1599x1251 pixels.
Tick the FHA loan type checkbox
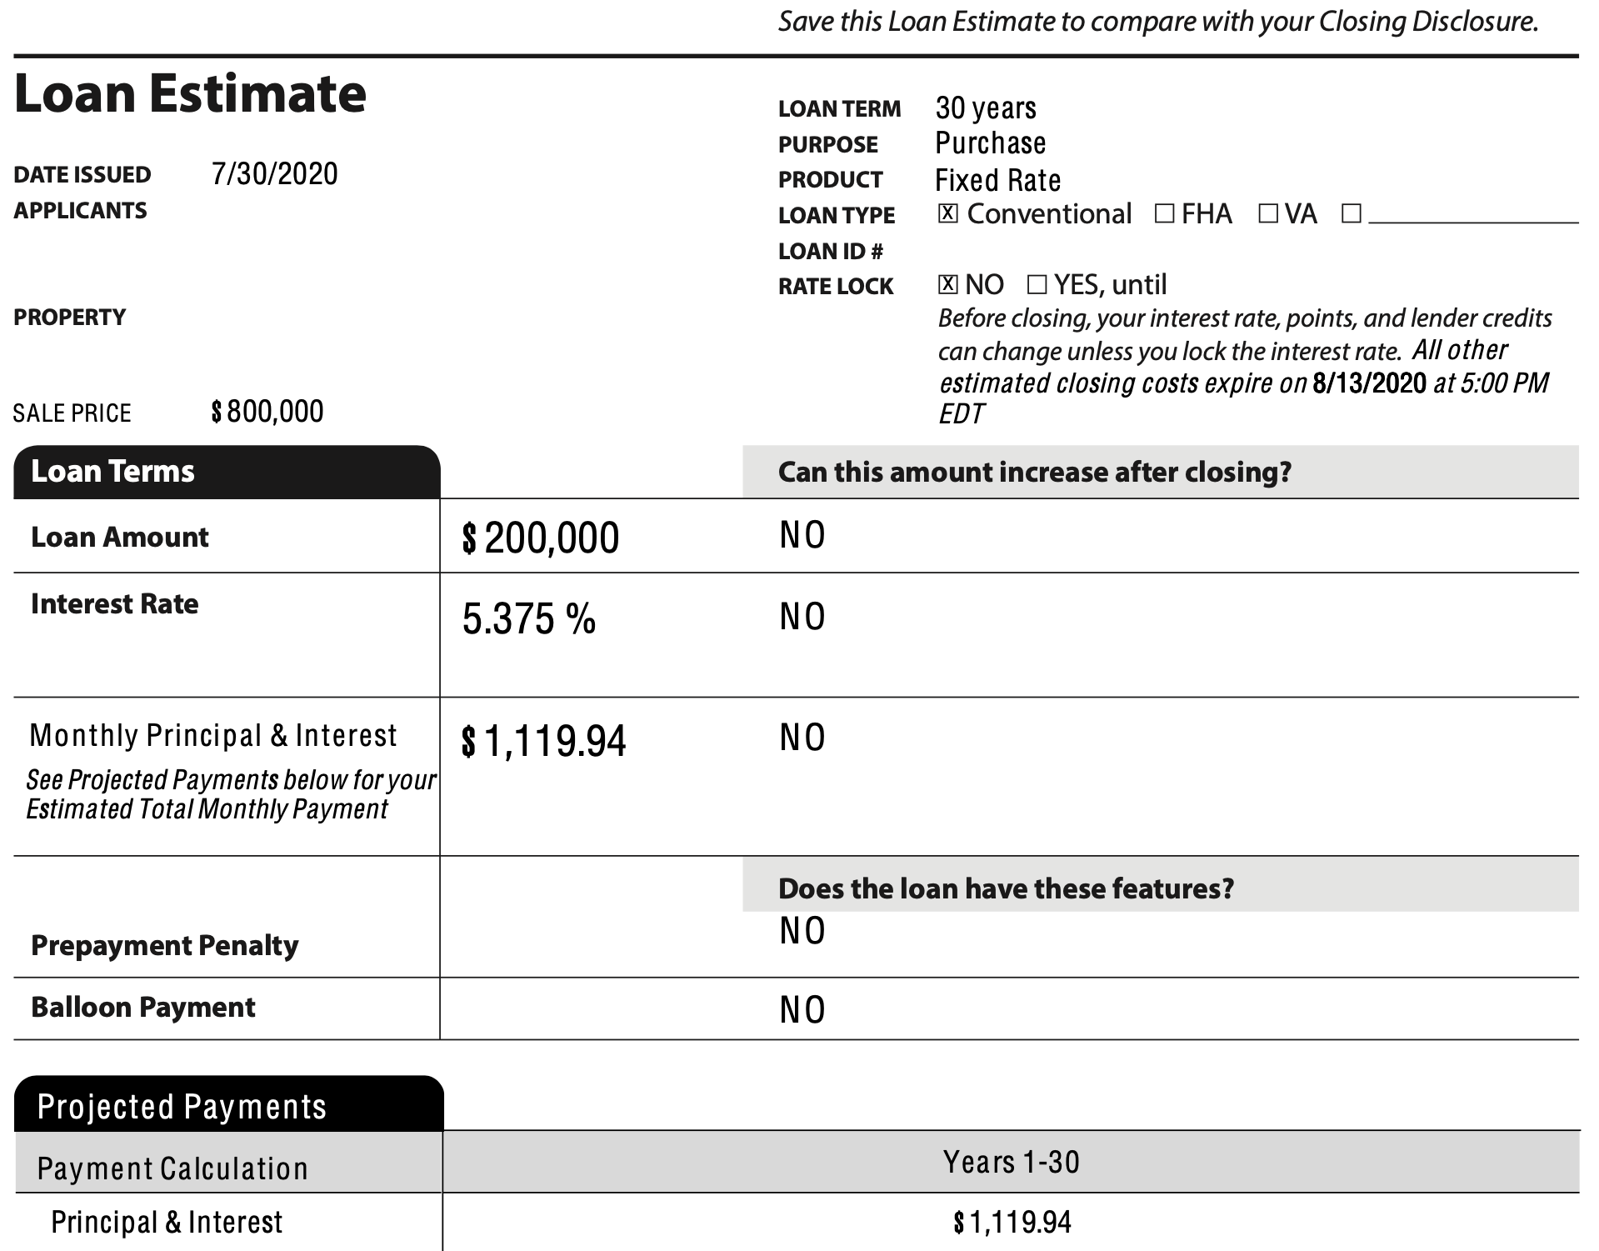pos(1164,214)
